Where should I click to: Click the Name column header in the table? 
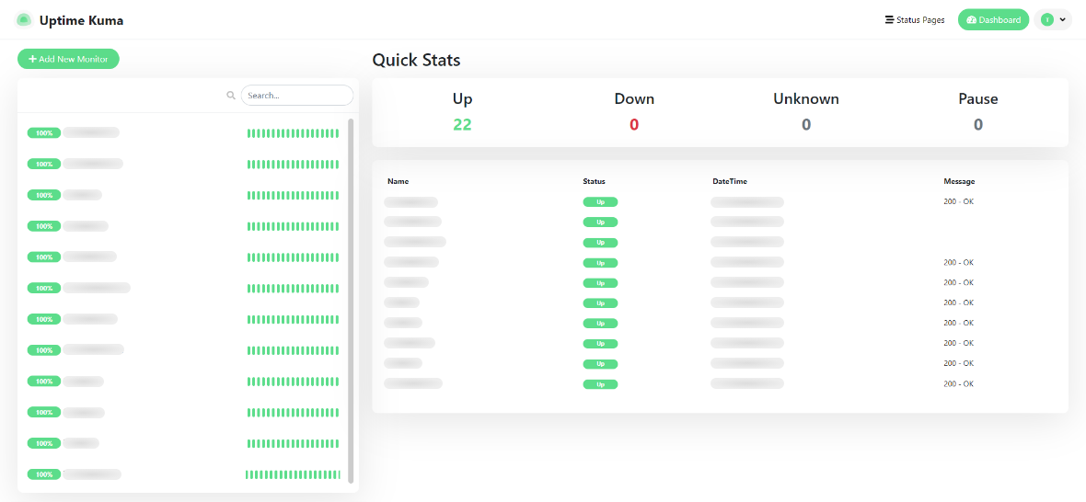tap(398, 181)
